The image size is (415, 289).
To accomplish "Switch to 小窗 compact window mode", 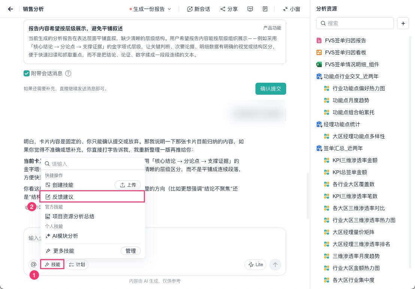I will [291, 9].
